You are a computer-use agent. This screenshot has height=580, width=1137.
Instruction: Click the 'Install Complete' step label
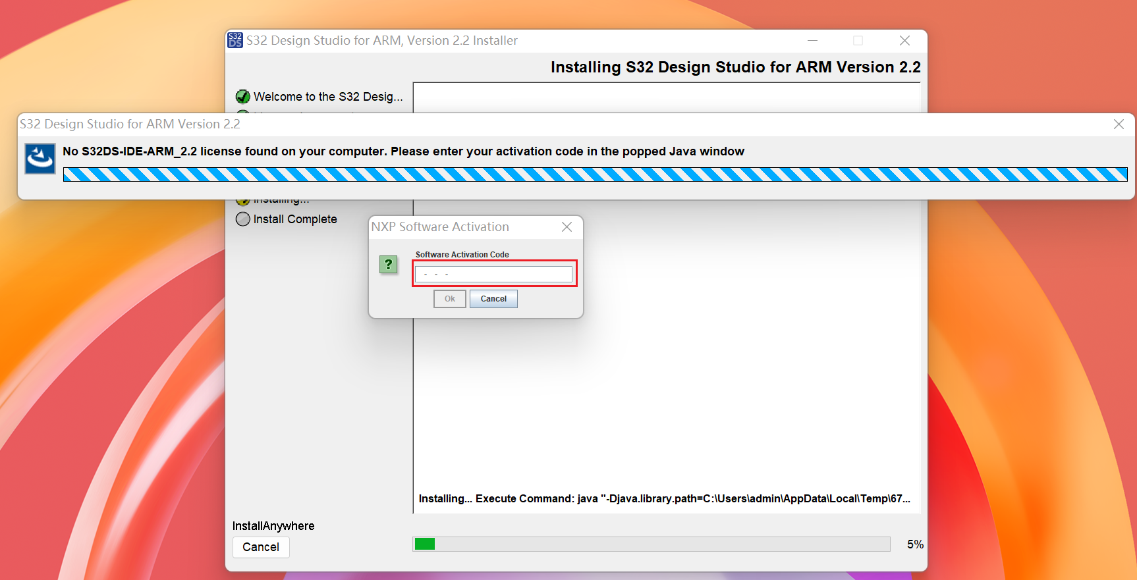tap(295, 219)
